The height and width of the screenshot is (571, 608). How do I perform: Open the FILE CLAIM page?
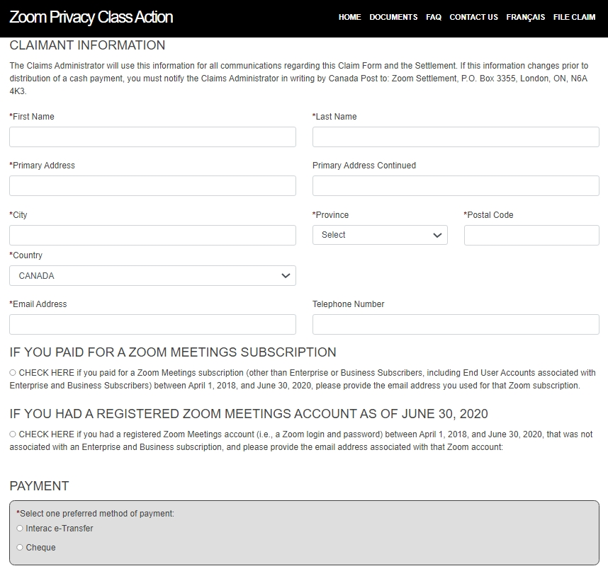574,17
